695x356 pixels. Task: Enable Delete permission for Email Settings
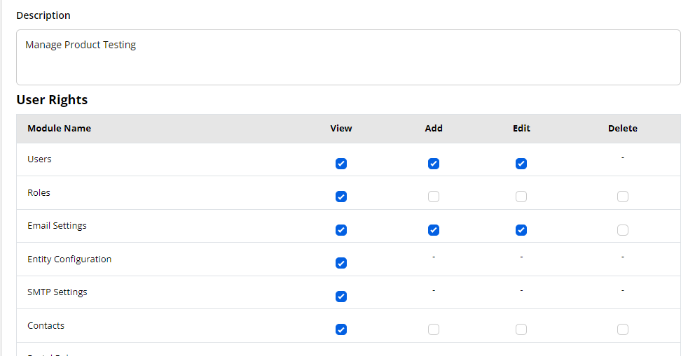(x=623, y=230)
